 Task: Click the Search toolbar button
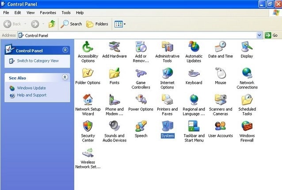[x=71, y=24]
